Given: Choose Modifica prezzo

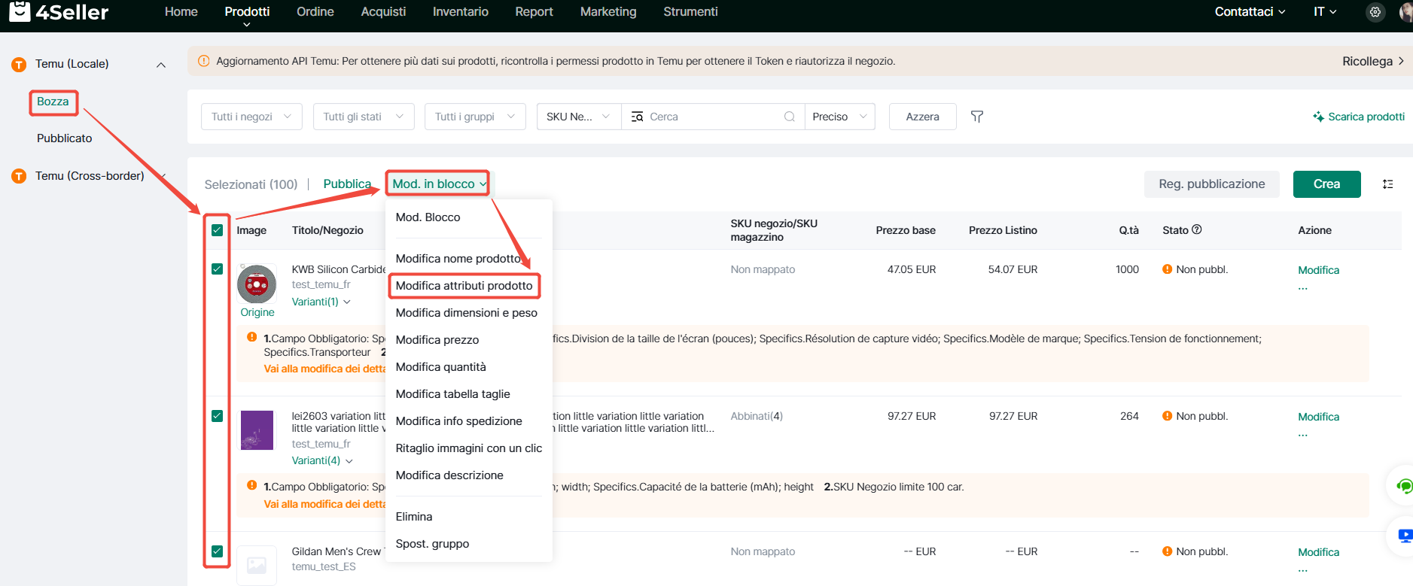Looking at the screenshot, I should point(469,340).
